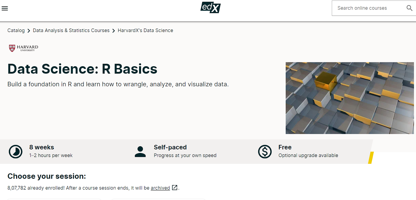Click the dollar sign price icon
The image size is (416, 200).
265,152
